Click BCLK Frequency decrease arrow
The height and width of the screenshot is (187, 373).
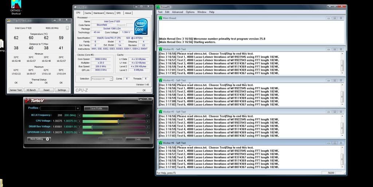79,116
